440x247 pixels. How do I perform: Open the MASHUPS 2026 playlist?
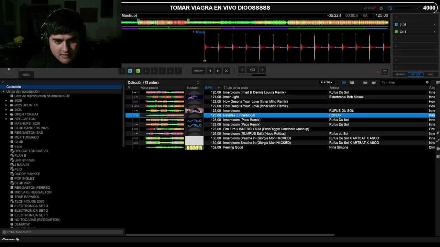coord(27,123)
